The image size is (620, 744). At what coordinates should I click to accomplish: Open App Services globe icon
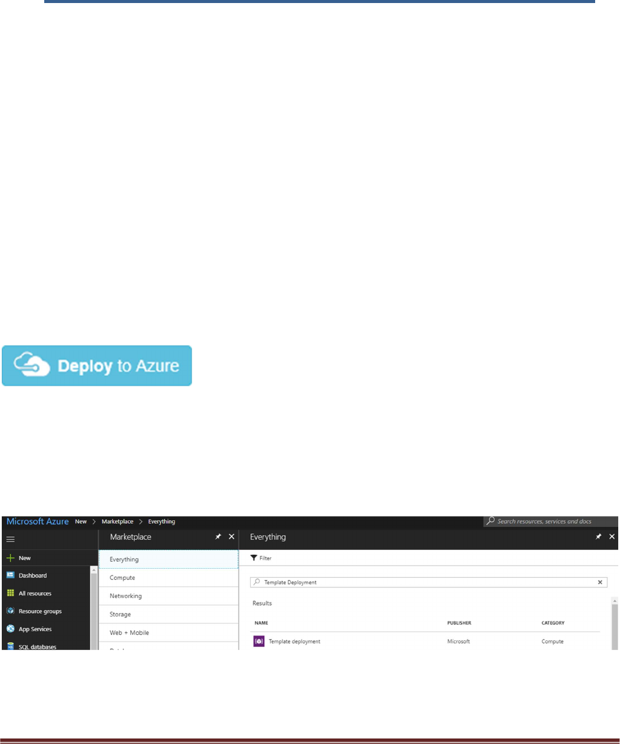tap(10, 629)
